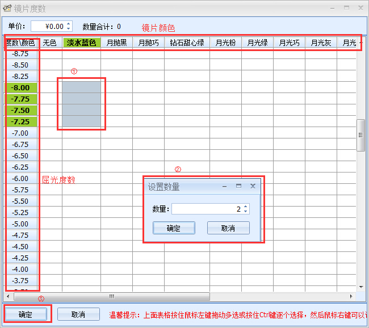Maximize the 设置数量 popup dialog
Screen dimensions: 369x328
coord(238,186)
